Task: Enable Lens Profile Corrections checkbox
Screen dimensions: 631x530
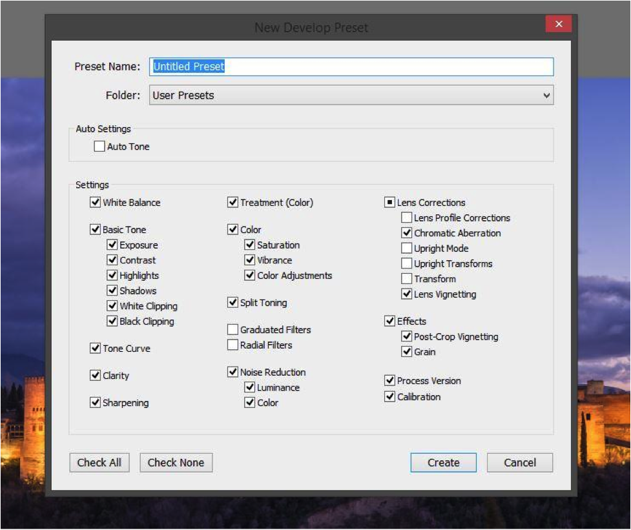Action: tap(407, 218)
